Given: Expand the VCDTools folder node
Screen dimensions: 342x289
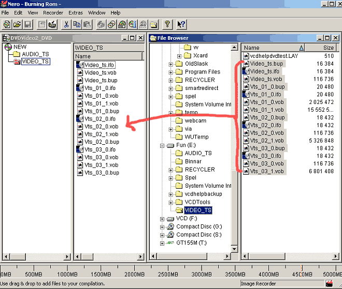Looking at the screenshot, I should coord(171,203).
